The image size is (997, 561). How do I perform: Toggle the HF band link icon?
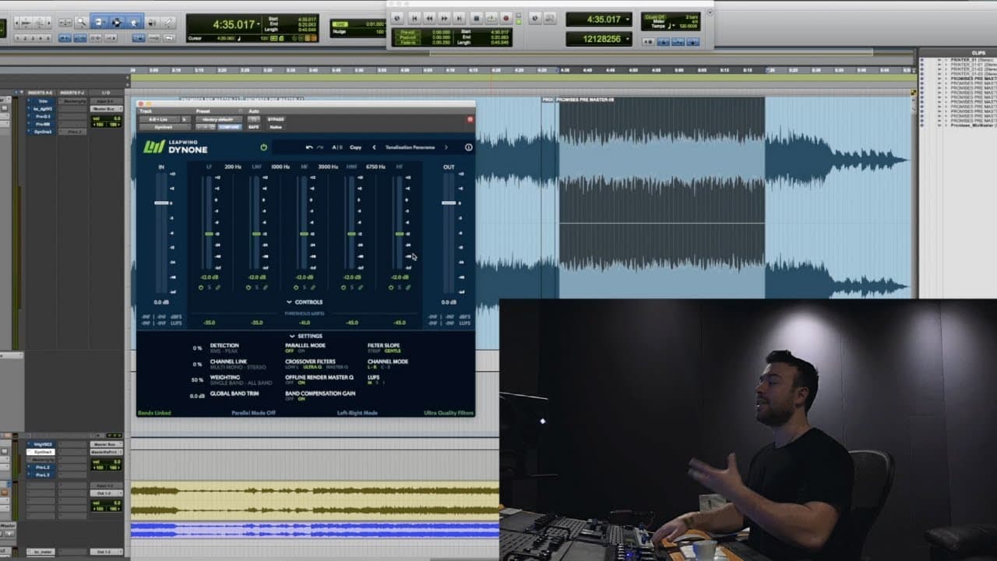408,288
